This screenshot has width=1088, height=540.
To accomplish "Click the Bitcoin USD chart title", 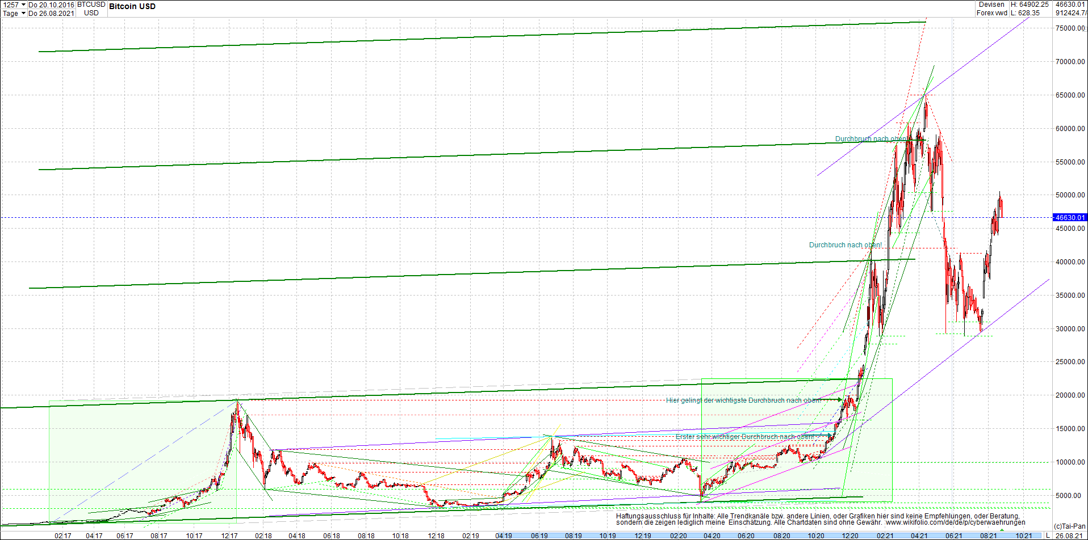I will click(x=132, y=6).
